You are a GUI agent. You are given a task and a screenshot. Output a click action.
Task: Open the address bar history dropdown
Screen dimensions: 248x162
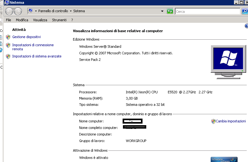162,11
